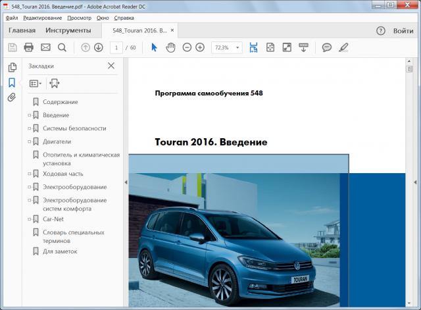
Task: Enter full screen mode icon
Action: pos(287,47)
